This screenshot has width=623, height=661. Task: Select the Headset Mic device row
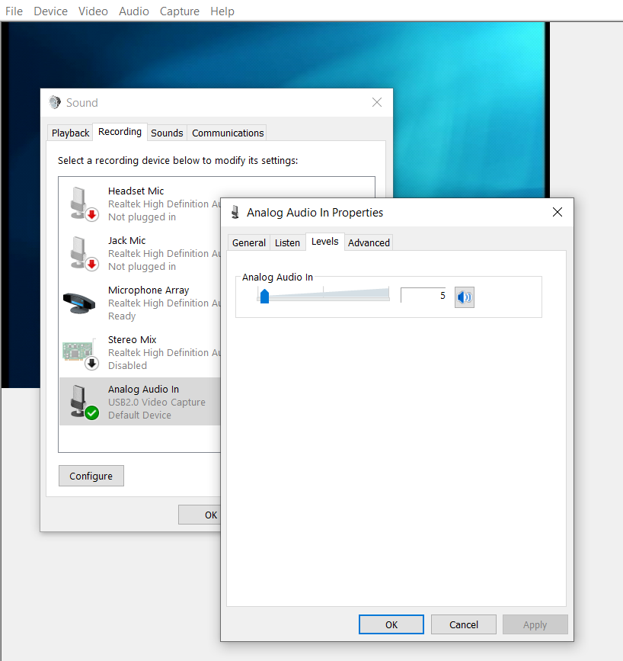coord(140,204)
